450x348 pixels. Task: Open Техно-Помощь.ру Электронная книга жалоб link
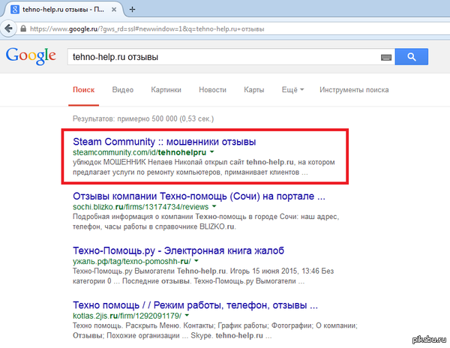coord(187,250)
